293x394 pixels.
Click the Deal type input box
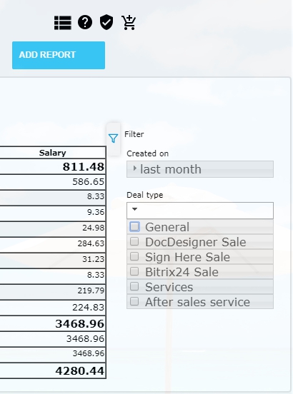click(200, 211)
